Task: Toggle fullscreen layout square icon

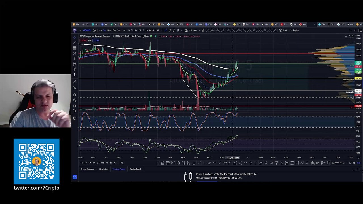Action: pyautogui.click(x=361, y=30)
